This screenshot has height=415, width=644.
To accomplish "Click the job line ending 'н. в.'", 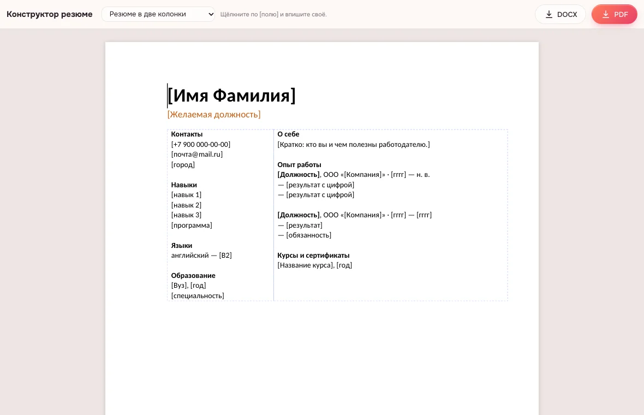I will pyautogui.click(x=354, y=175).
